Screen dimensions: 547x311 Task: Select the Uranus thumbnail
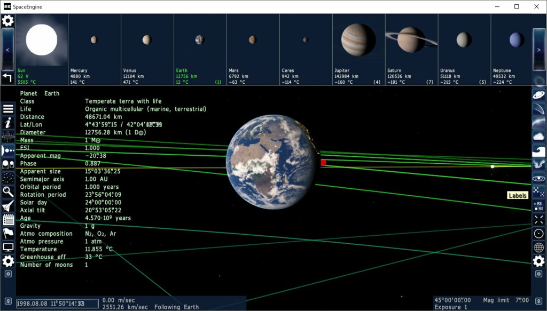464,50
